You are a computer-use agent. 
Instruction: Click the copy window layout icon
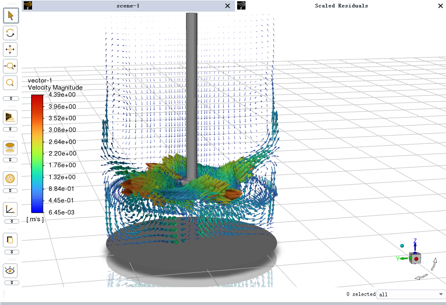pos(10,240)
